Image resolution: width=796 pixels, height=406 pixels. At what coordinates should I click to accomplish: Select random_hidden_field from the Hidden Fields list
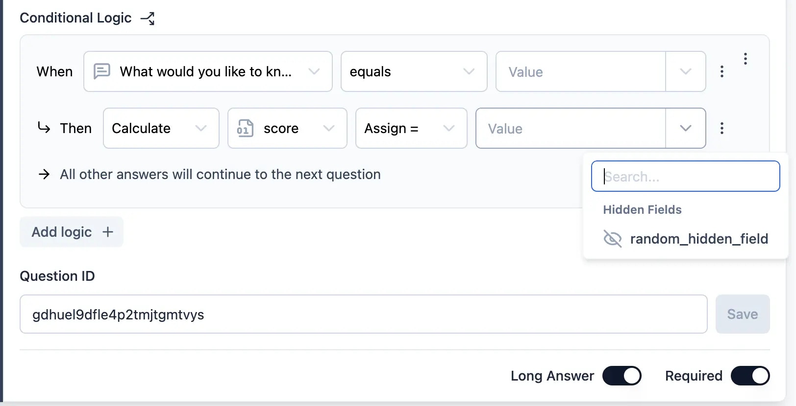click(x=699, y=239)
